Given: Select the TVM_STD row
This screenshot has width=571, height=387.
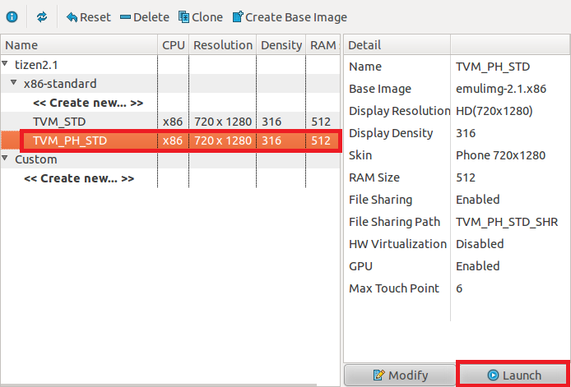Looking at the screenshot, I should [170, 122].
